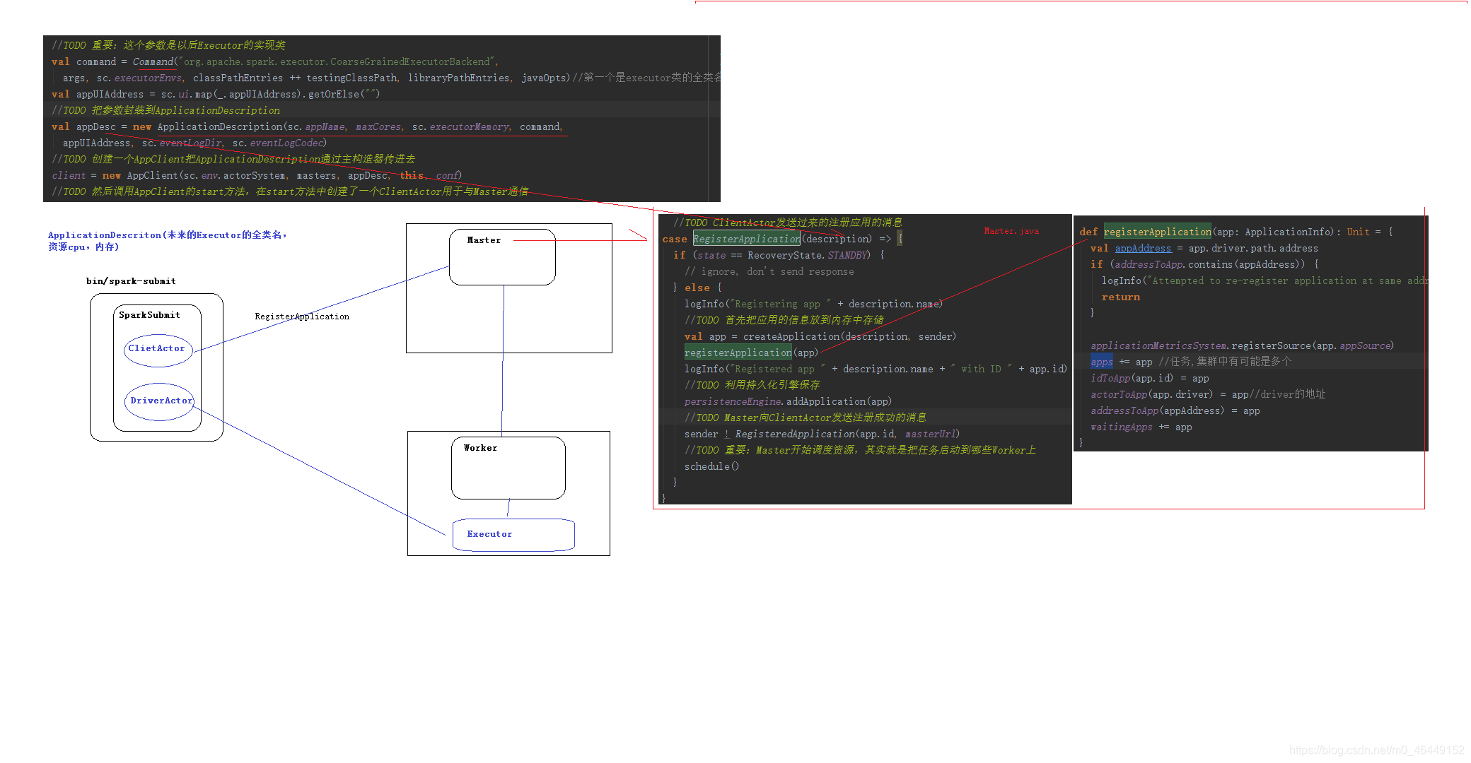The width and height of the screenshot is (1471, 763).
Task: Click actorToApp(app.driver) line
Action: (x=1207, y=394)
